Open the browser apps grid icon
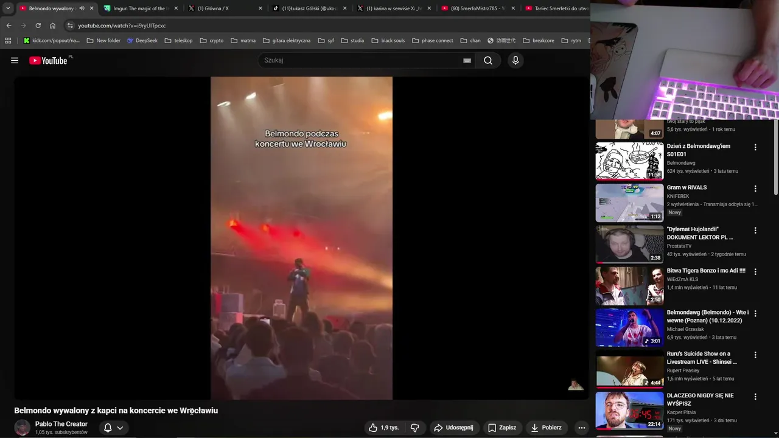This screenshot has height=438, width=779. tap(8, 41)
